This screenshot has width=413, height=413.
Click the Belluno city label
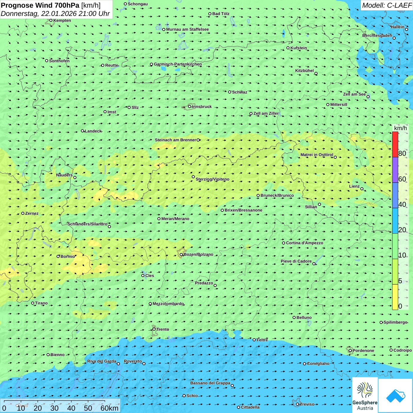pos(304,317)
